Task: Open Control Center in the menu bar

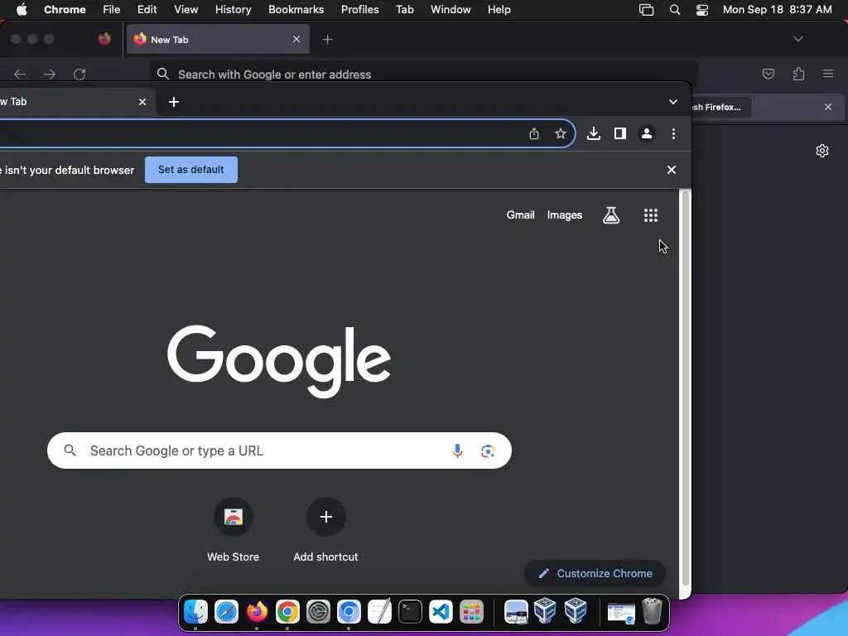Action: click(x=702, y=10)
